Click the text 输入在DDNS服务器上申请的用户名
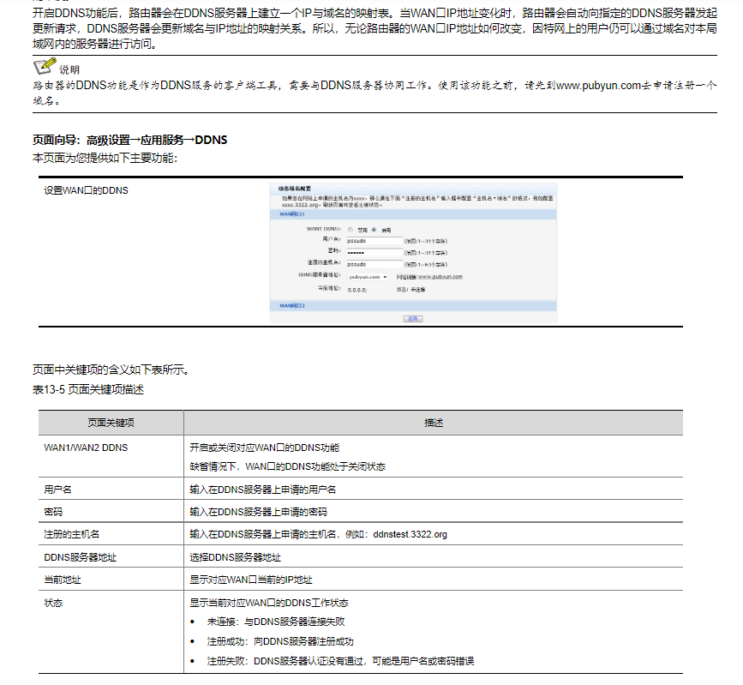This screenshot has height=685, width=743. (x=263, y=490)
